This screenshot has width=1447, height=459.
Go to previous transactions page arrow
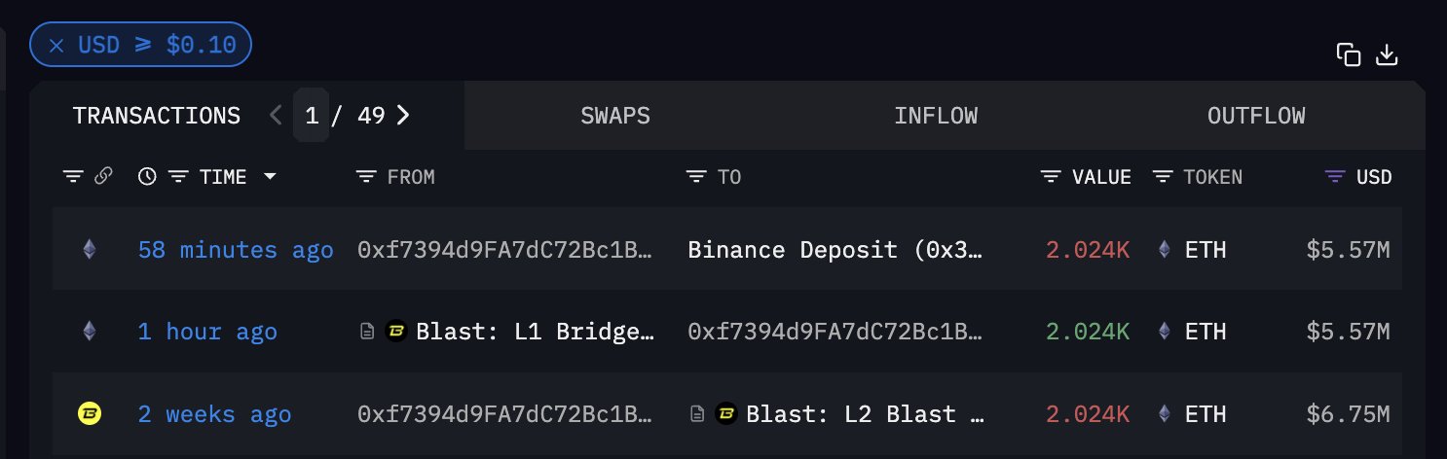click(x=276, y=116)
